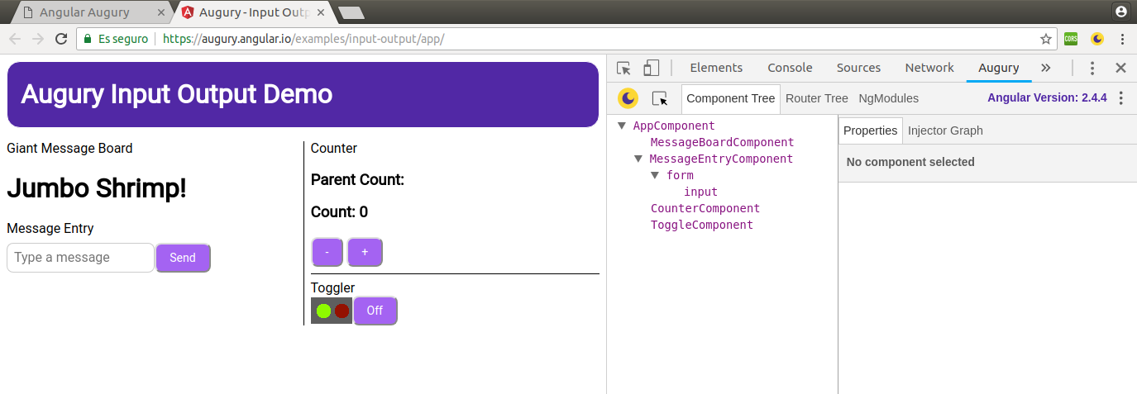Collapse the MessageEntryComponent node arrow
The height and width of the screenshot is (394, 1137).
pos(638,159)
